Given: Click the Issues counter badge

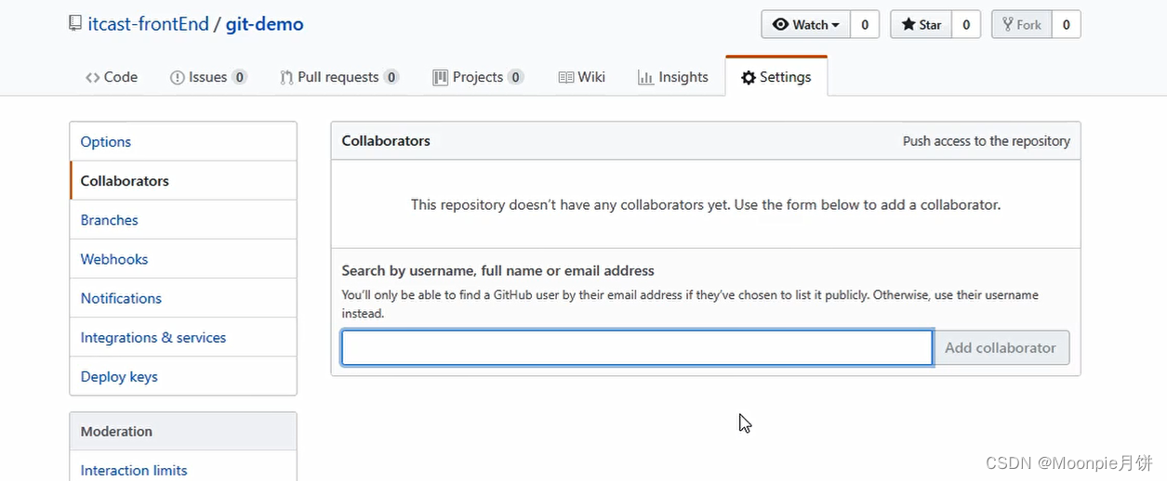Looking at the screenshot, I should (x=239, y=77).
